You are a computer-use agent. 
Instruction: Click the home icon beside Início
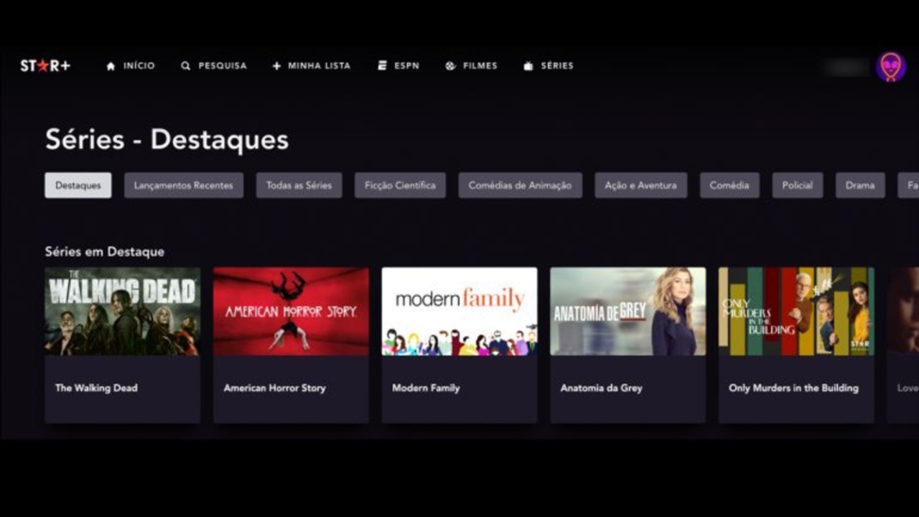tap(111, 66)
